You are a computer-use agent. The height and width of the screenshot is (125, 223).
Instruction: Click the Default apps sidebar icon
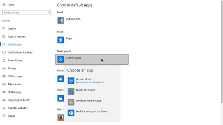(x=4, y=44)
